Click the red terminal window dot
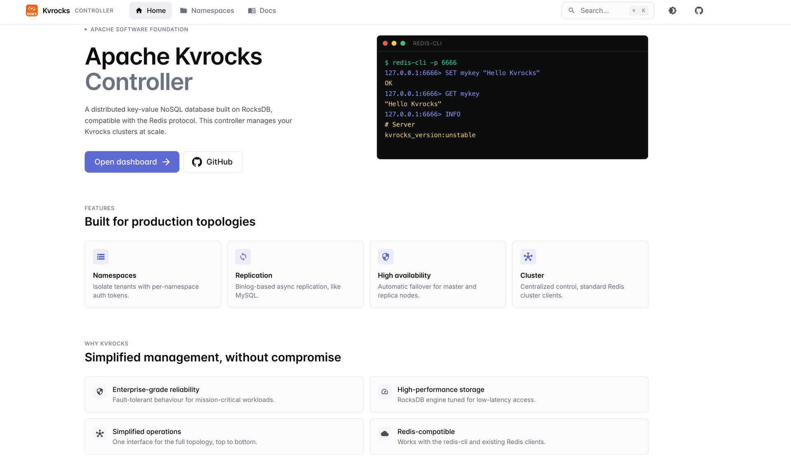791x468 pixels. (385, 43)
